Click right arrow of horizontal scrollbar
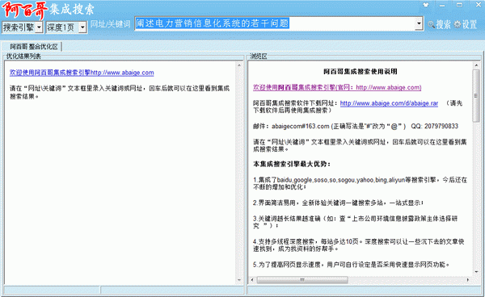Screen dimensions: 485x297 (468, 280)
